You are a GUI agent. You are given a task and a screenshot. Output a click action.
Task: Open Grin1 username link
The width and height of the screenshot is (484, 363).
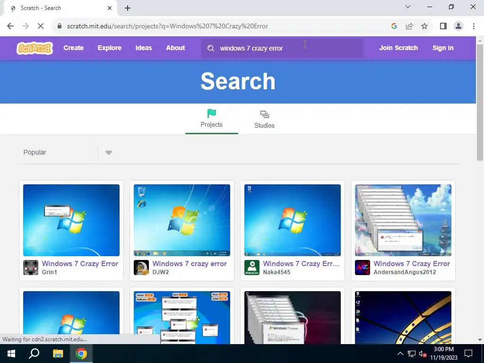49,272
